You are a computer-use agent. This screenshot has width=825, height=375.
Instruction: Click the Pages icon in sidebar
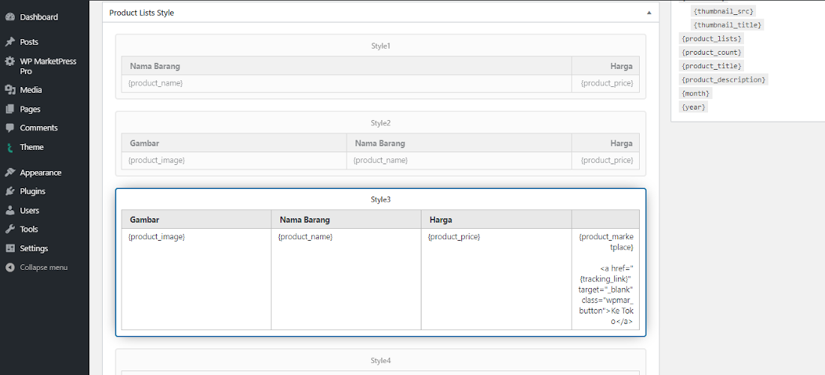pyautogui.click(x=10, y=109)
